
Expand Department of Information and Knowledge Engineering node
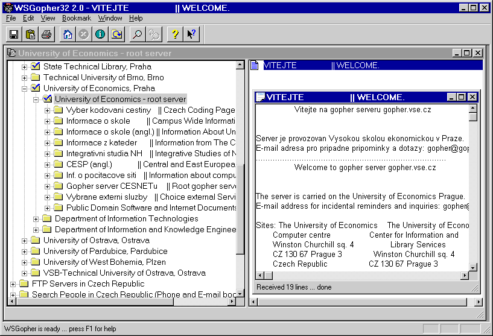click(36, 230)
